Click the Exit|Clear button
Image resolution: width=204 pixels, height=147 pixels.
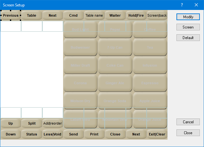click(157, 134)
